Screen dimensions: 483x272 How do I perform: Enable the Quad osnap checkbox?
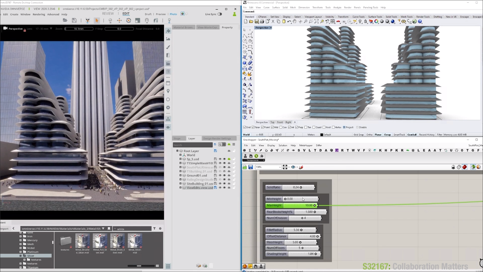point(314,127)
